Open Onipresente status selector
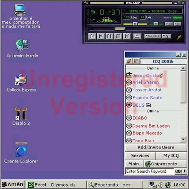189x189 pixels. [x=165, y=164]
